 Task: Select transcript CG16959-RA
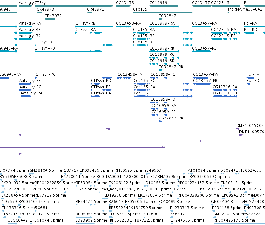[x=164, y=26]
